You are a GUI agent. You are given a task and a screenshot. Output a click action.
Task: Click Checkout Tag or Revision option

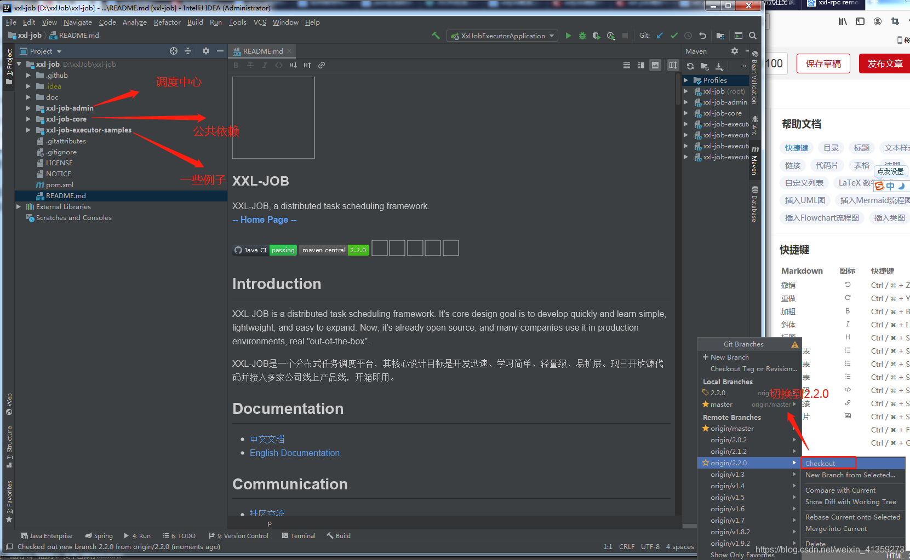(748, 369)
